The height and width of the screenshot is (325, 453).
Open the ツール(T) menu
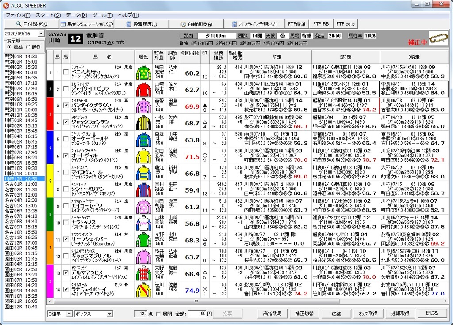pos(103,15)
